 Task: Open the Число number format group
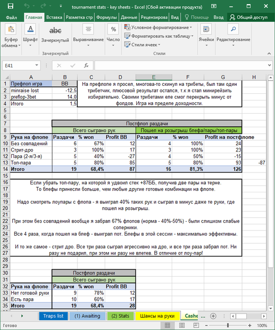pos(113,35)
